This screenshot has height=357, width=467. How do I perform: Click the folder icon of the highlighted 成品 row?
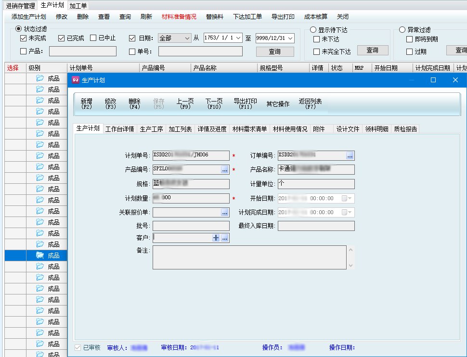click(39, 255)
